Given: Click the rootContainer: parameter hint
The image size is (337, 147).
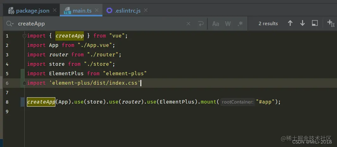Looking at the screenshot, I should pyautogui.click(x=238, y=102).
